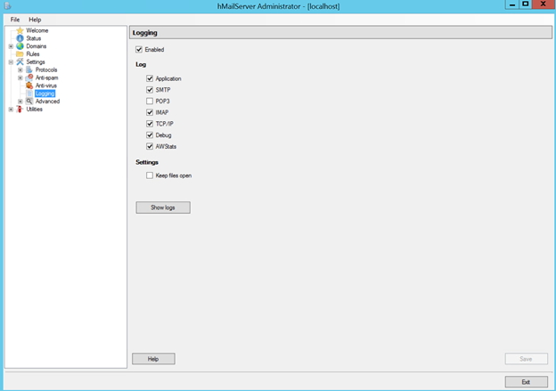Screen dimensions: 556x391
Task: Select Welcome in the tree
Action: [37, 30]
